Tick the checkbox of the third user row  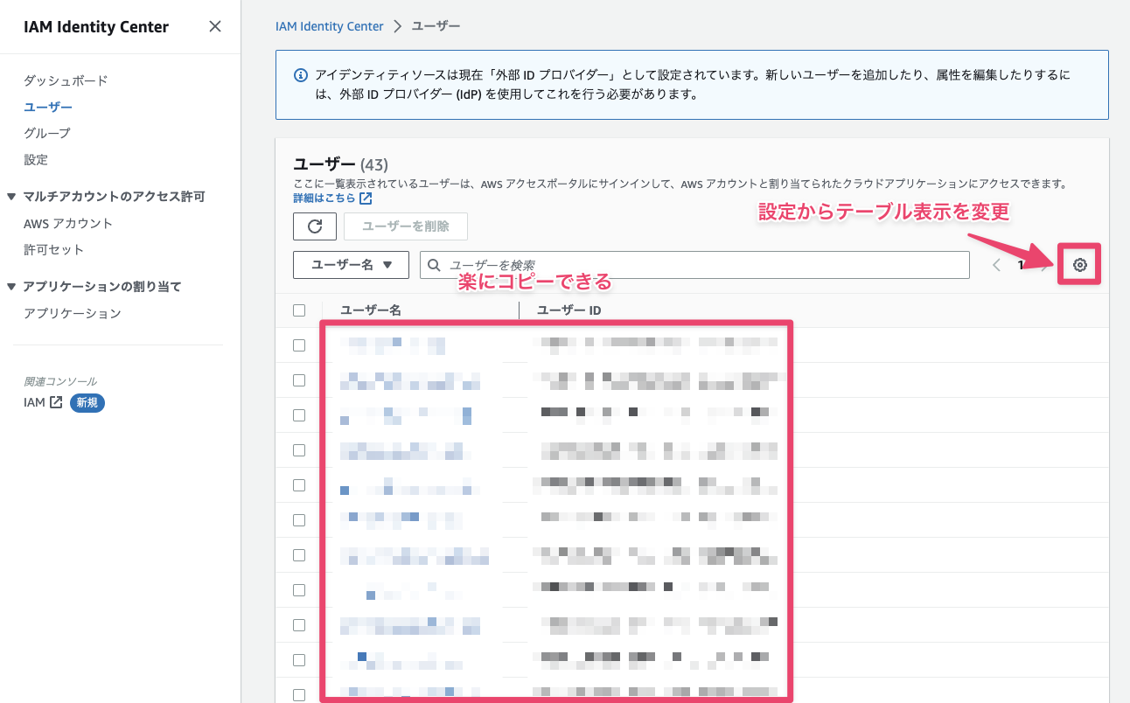pos(299,415)
